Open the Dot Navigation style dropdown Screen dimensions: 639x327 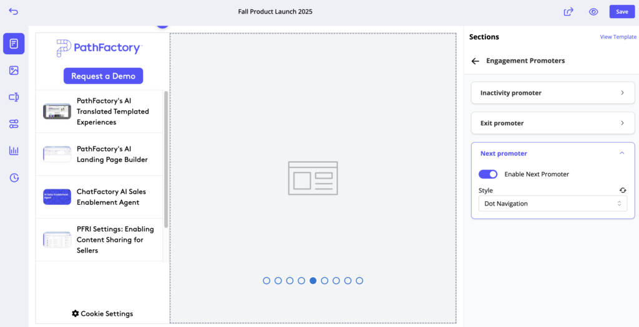pyautogui.click(x=552, y=204)
